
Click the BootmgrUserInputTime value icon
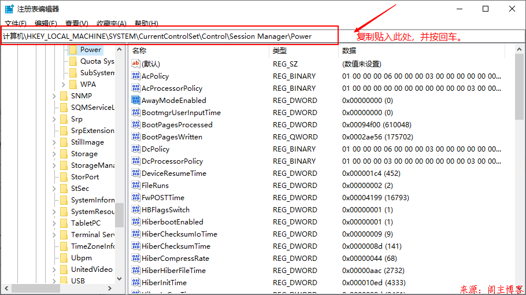(135, 112)
